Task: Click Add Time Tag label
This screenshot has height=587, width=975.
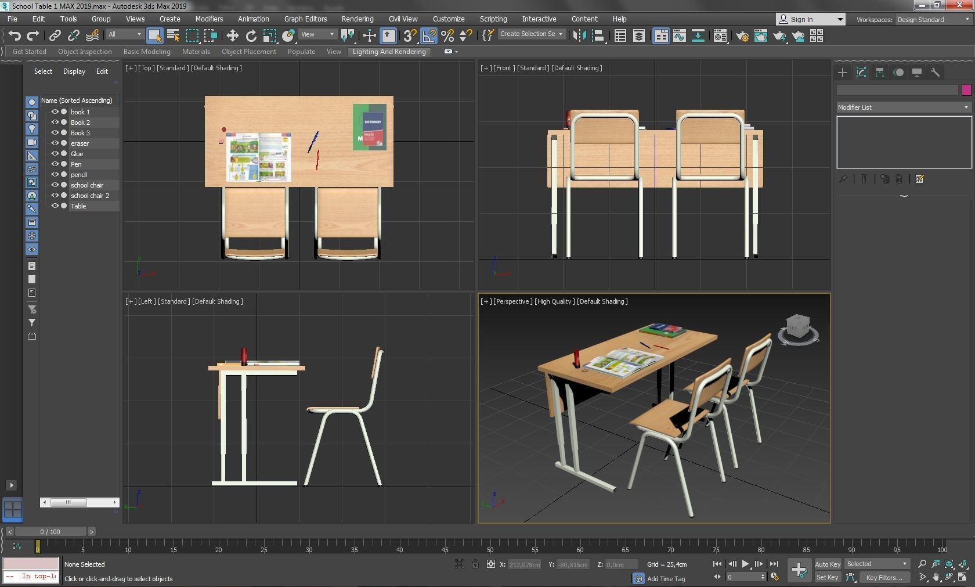Action: pos(666,579)
